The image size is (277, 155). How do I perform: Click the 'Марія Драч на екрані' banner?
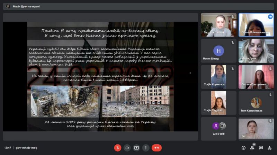(x=138, y=7)
